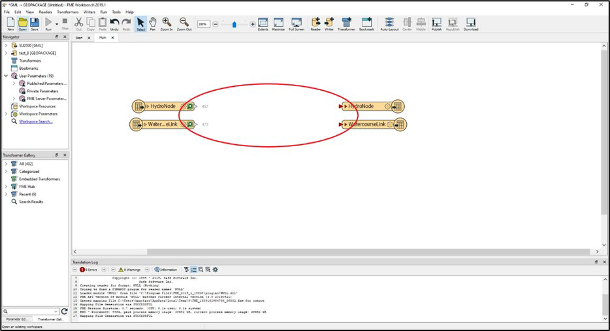Save the workspace with the floppy icon
The width and height of the screenshot is (610, 331).
pos(35,24)
